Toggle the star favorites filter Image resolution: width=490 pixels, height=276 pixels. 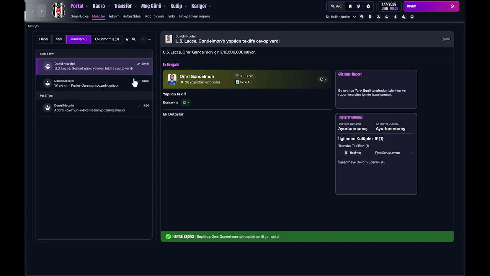127,39
